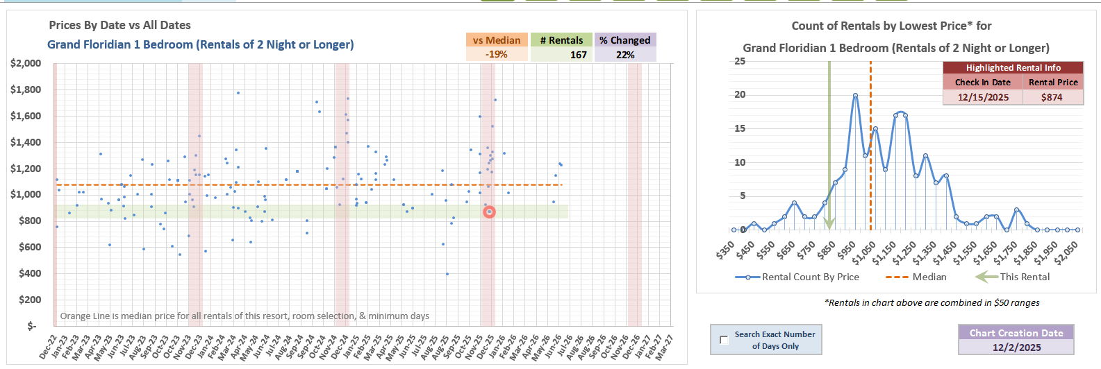This screenshot has width=1101, height=369.
Task: Click the Rental Count By Price legend entry
Action: click(x=797, y=277)
